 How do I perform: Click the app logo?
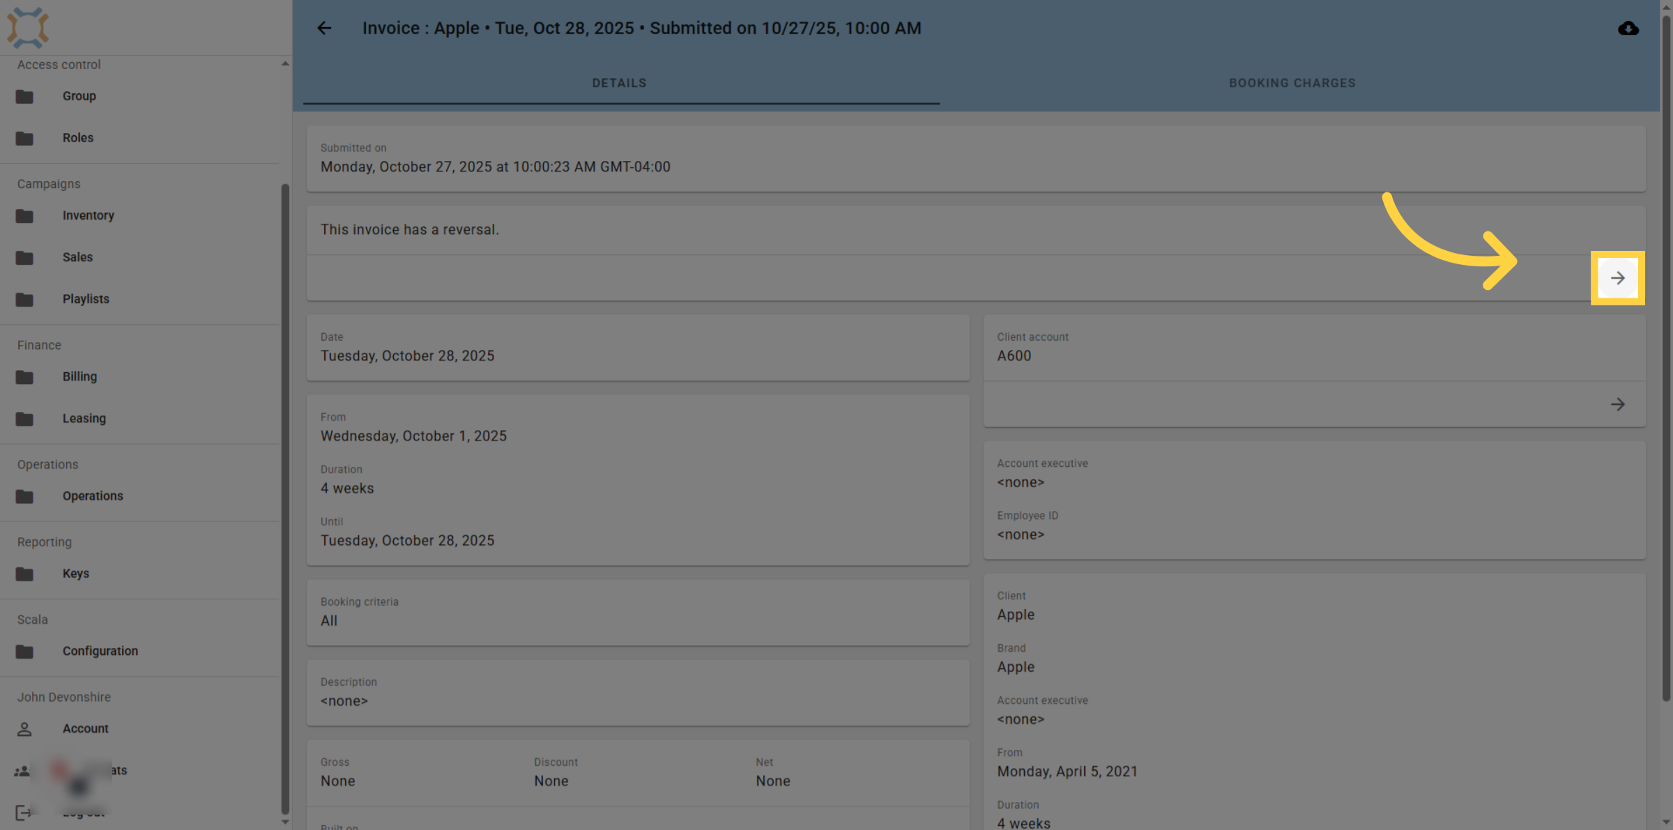pos(28,27)
